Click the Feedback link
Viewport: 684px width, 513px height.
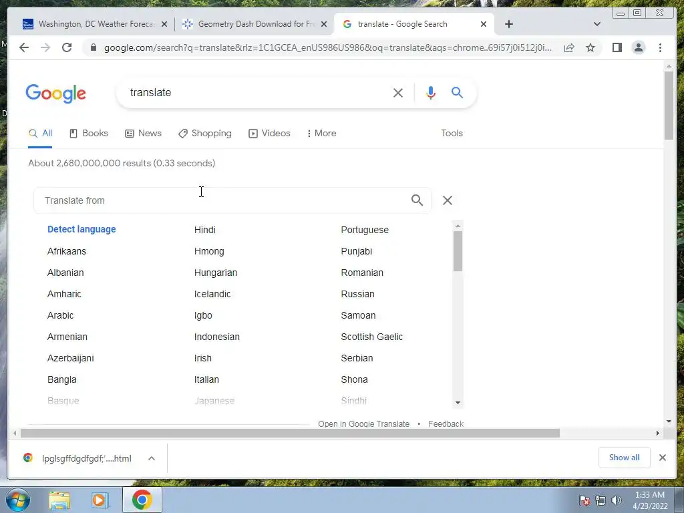click(446, 423)
